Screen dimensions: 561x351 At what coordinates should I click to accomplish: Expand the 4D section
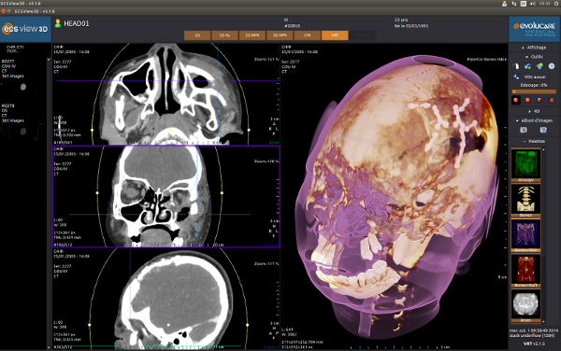tap(534, 111)
